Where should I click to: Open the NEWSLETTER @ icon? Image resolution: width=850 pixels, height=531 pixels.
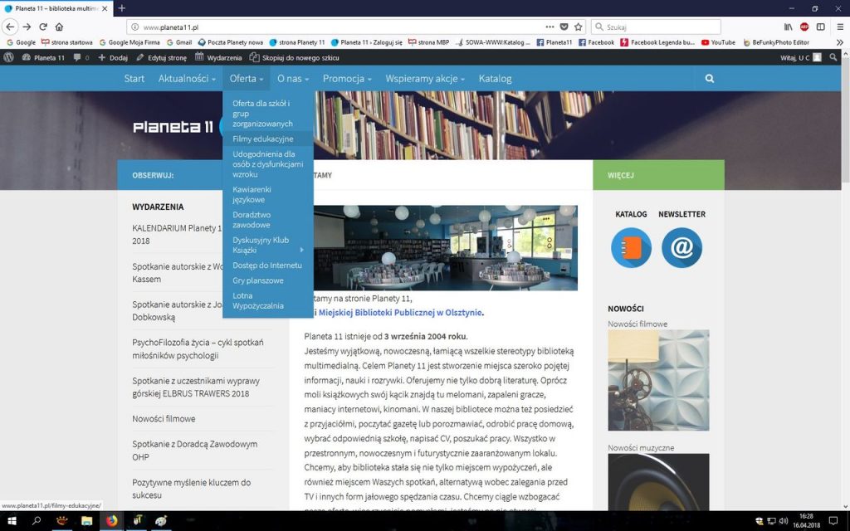681,248
